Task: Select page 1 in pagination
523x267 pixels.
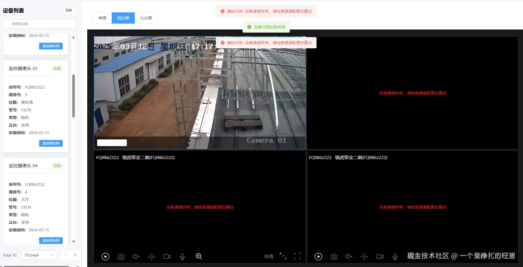Action: tap(75, 255)
